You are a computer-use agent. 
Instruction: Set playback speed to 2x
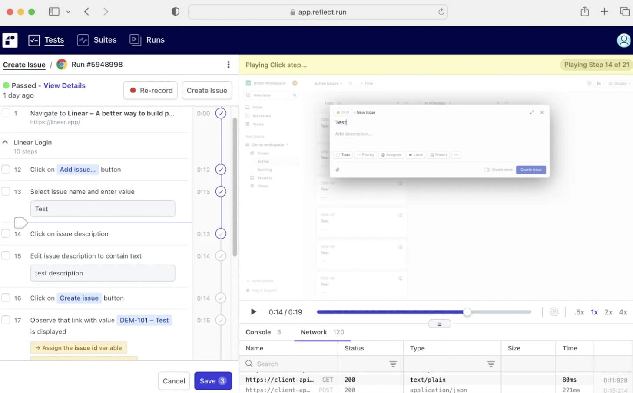[x=608, y=312]
